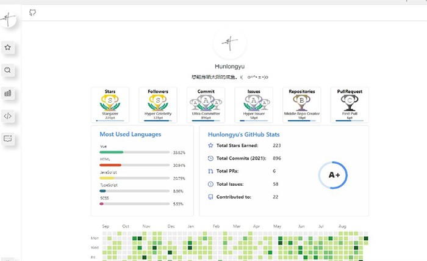
Task: Open the bar chart statistics sidebar icon
Action: pyautogui.click(x=7, y=94)
